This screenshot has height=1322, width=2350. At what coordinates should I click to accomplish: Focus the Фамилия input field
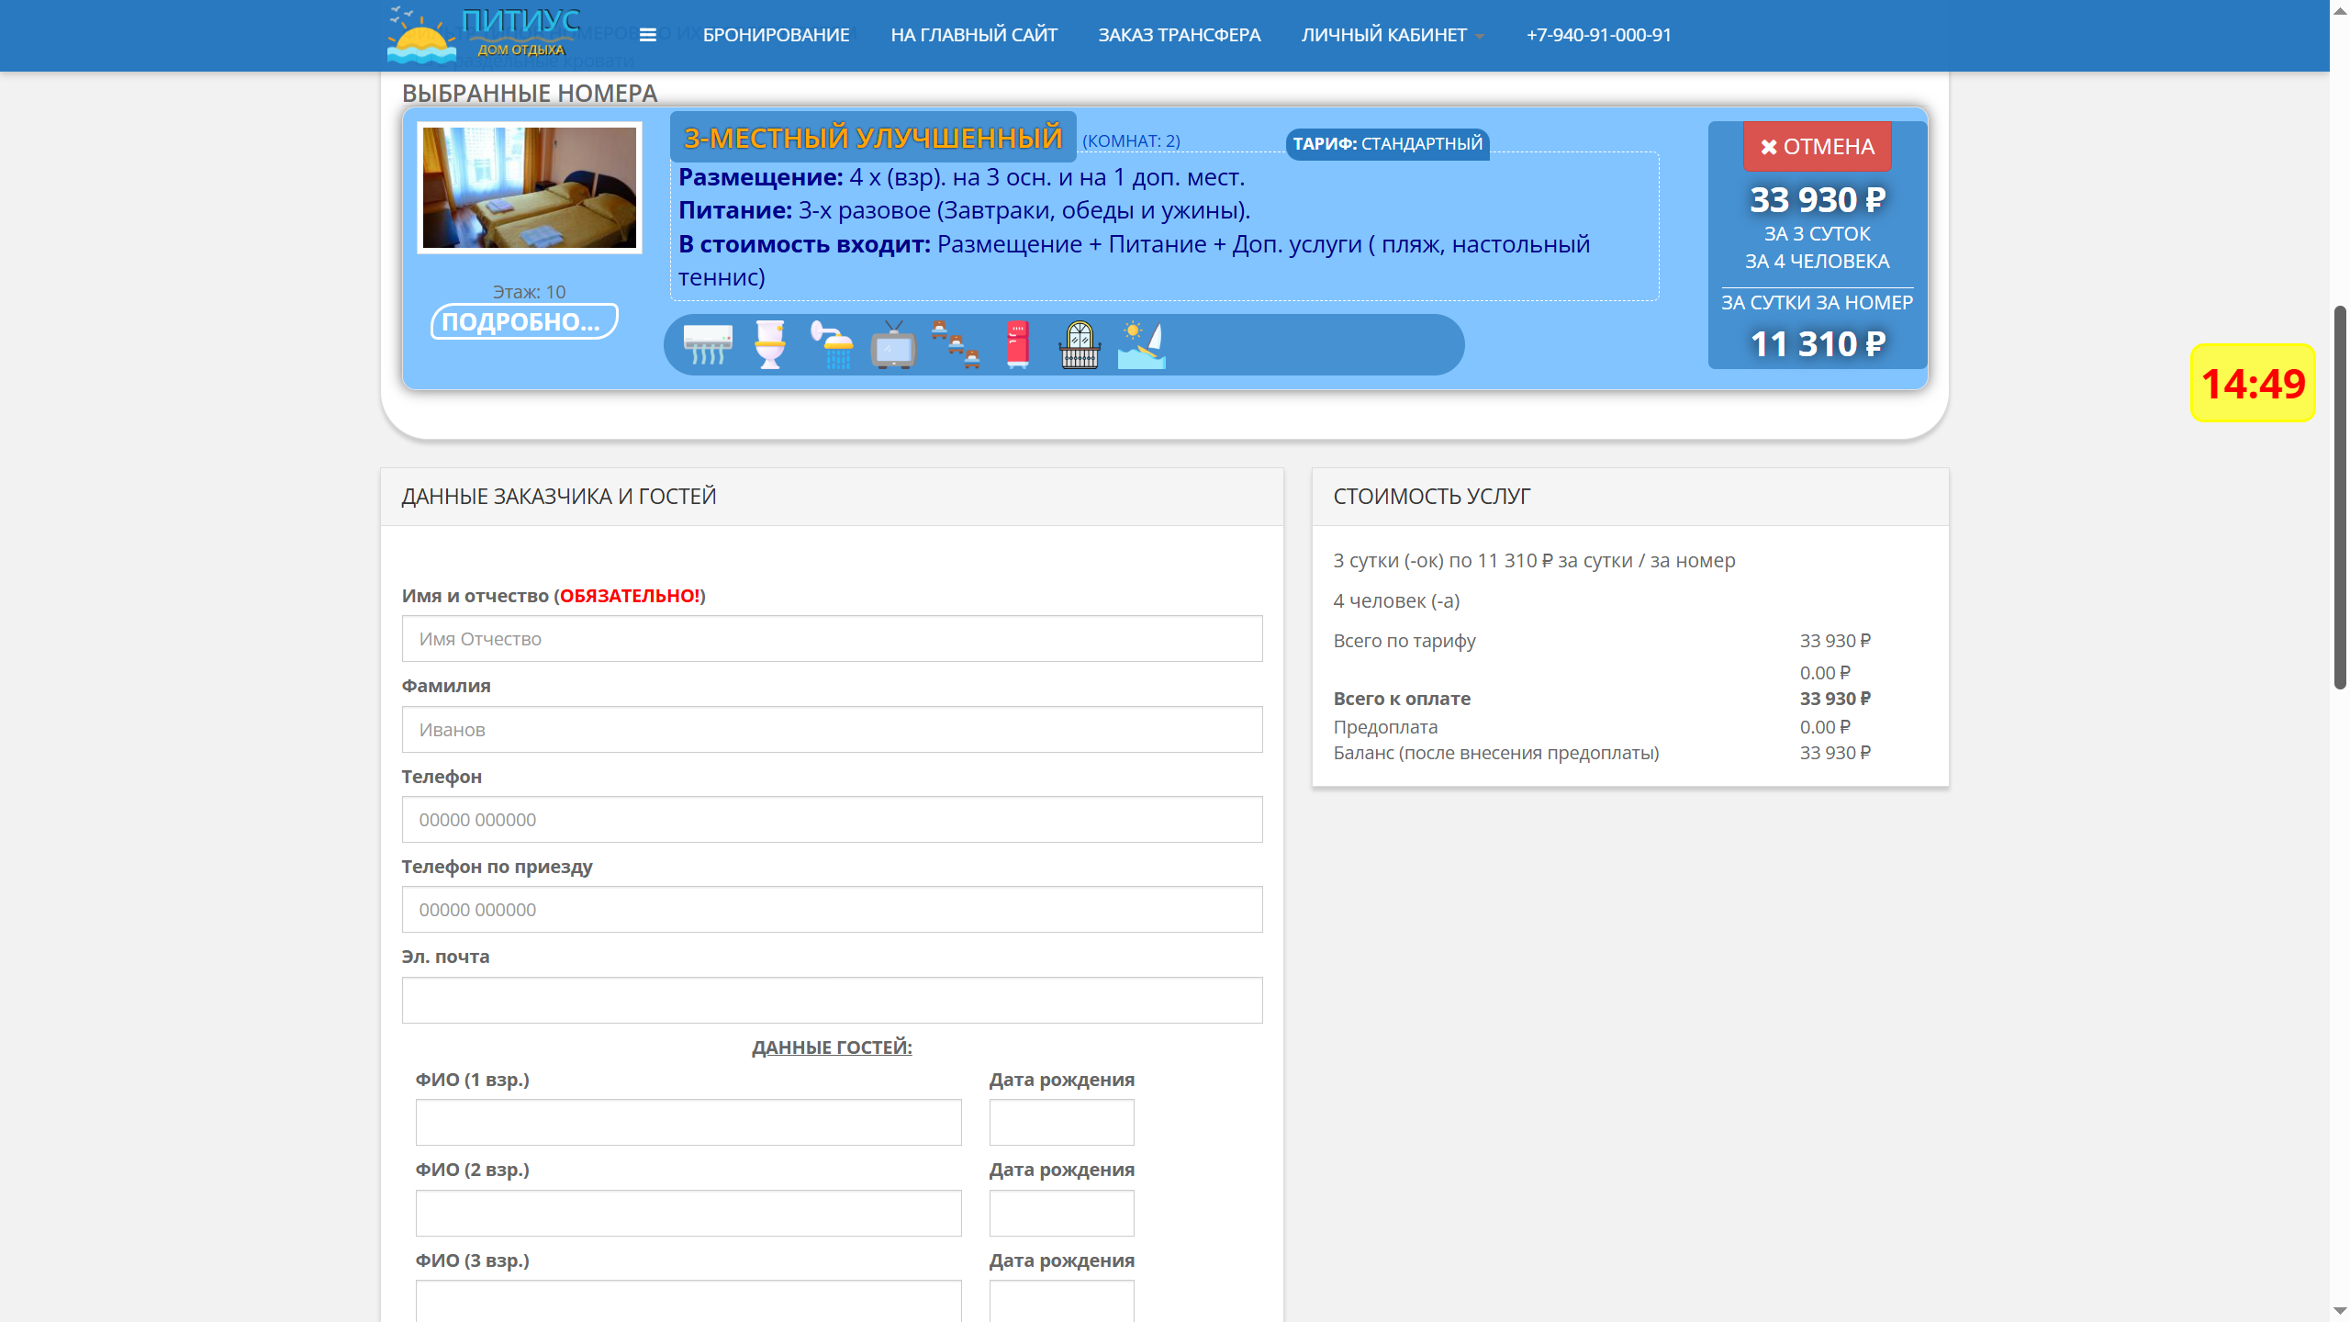click(x=832, y=730)
